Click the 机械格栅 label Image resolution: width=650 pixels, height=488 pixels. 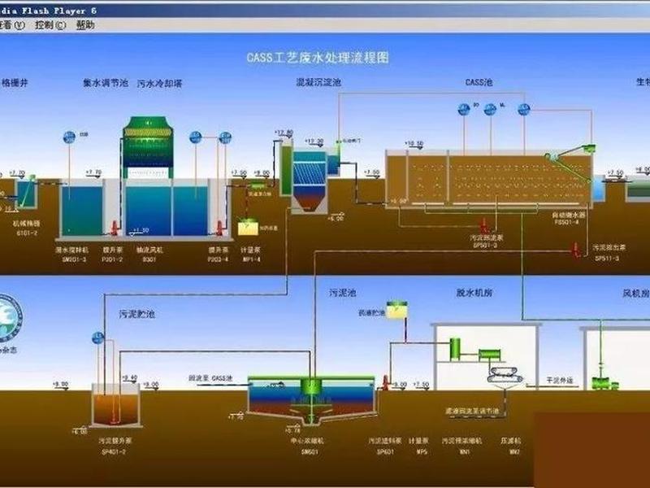(x=26, y=223)
